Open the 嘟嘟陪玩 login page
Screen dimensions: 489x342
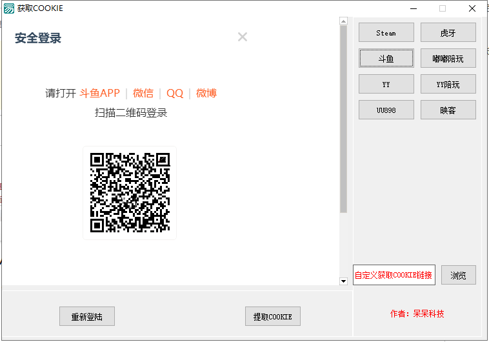pyautogui.click(x=448, y=58)
